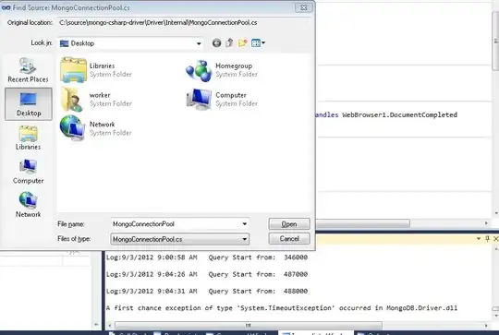
Task: Open Computer from the left places bar
Action: (x=28, y=172)
